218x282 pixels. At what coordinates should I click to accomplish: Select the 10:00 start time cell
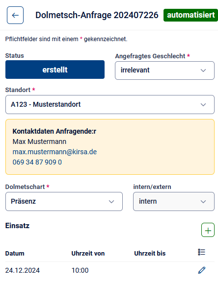point(80,270)
